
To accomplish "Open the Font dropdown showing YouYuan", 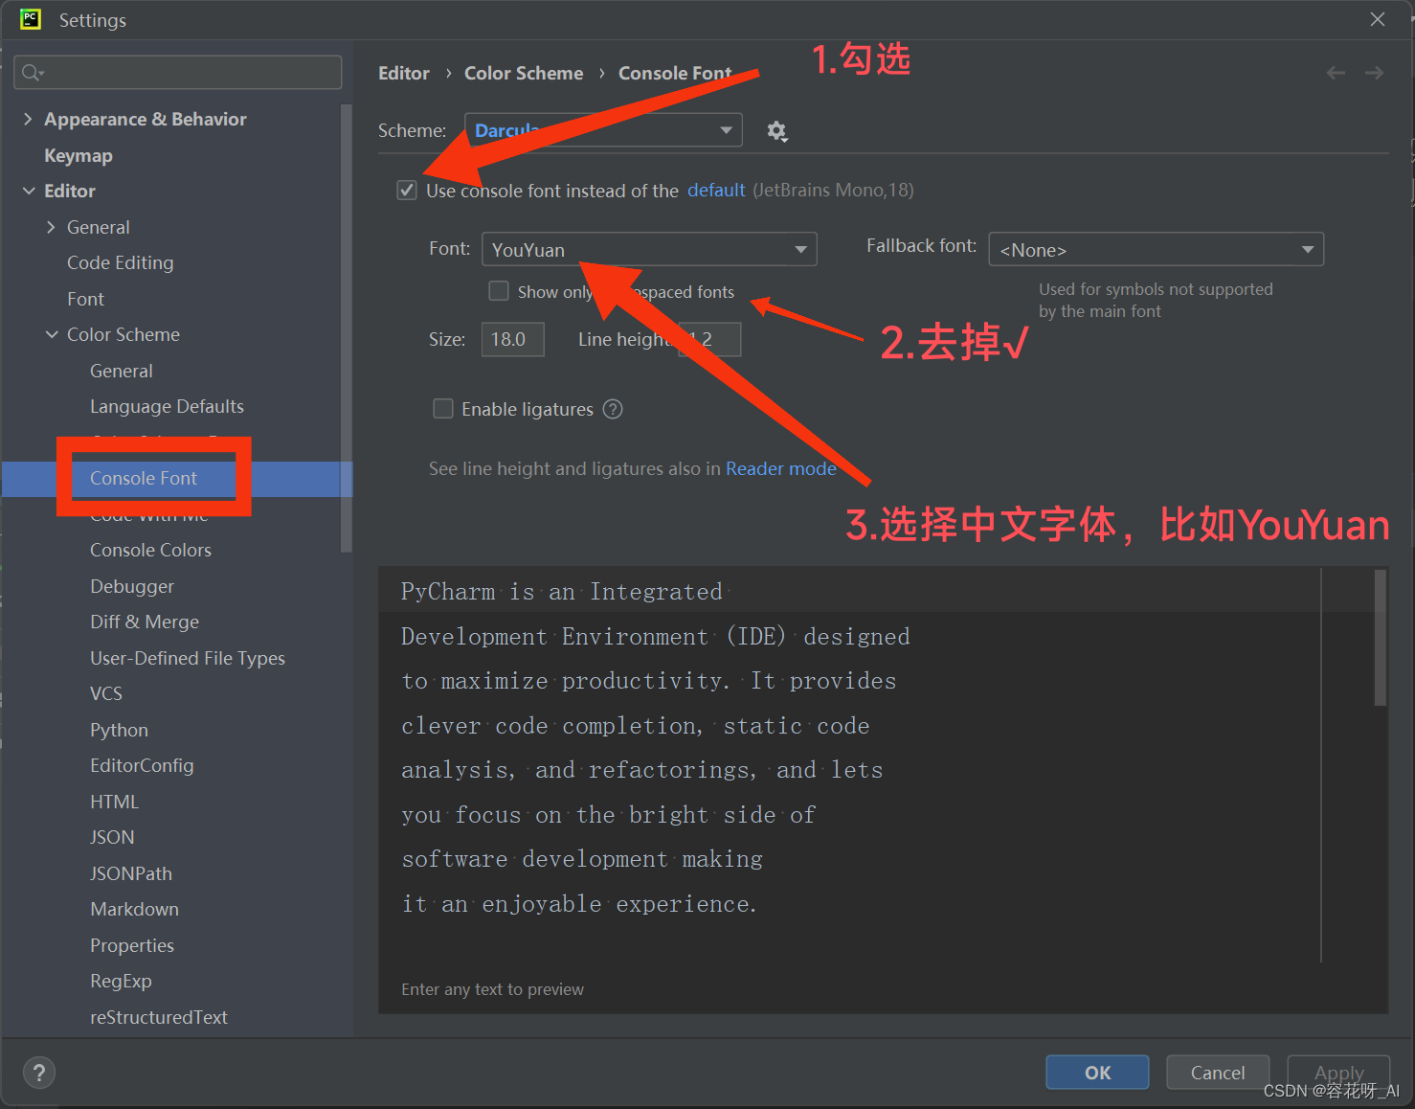I will 649,249.
